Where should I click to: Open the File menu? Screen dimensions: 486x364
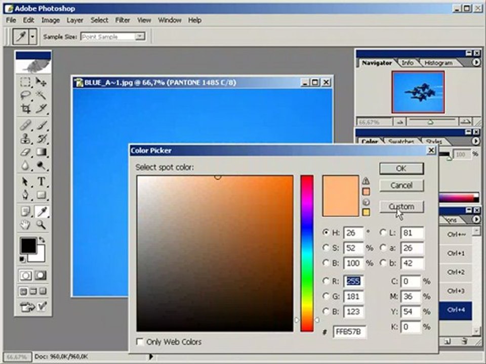point(11,20)
